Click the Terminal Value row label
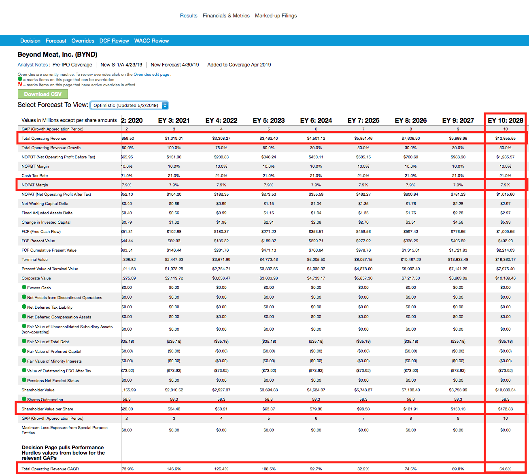The width and height of the screenshot is (529, 474). coord(34,260)
